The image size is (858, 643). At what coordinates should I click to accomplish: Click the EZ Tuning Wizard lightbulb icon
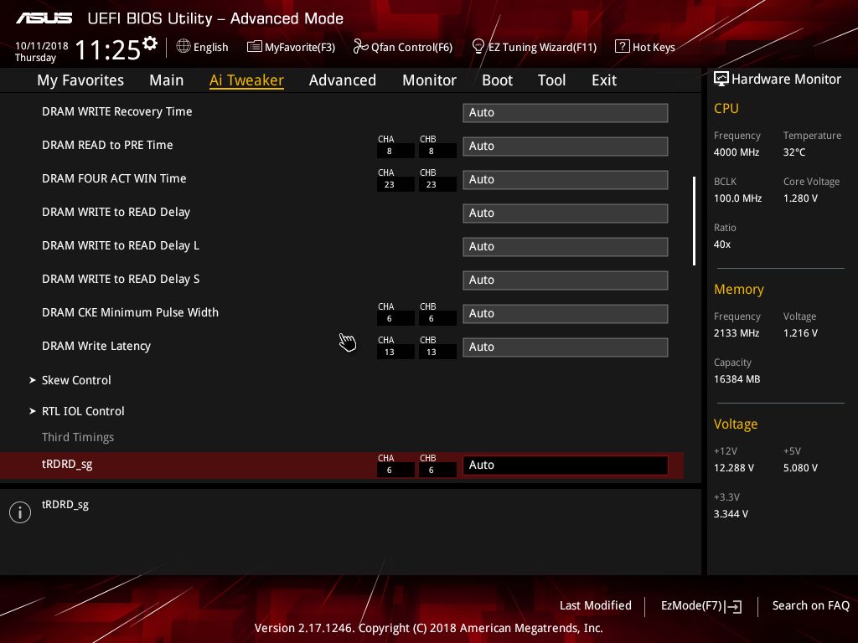[478, 47]
